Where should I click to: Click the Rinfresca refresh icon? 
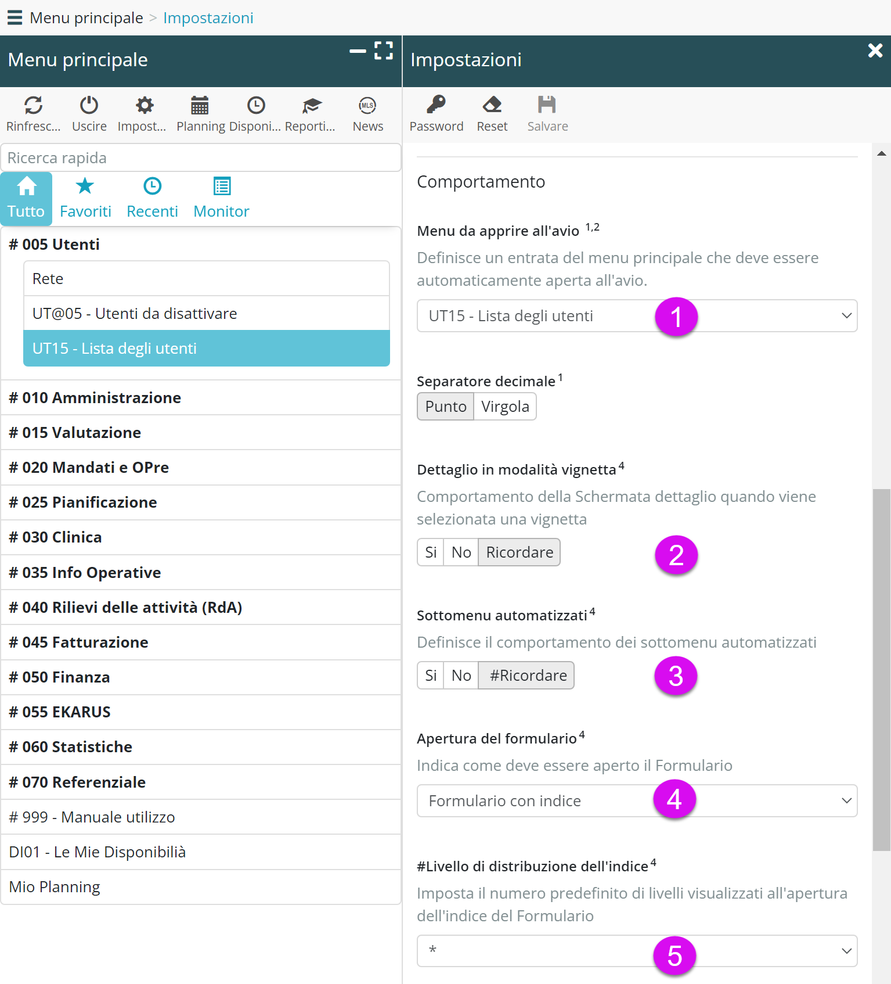pyautogui.click(x=33, y=106)
